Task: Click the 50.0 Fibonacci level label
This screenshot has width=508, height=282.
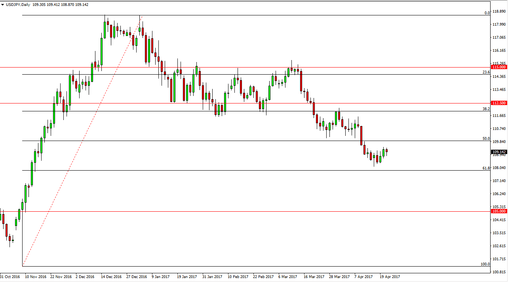Action: click(x=485, y=139)
